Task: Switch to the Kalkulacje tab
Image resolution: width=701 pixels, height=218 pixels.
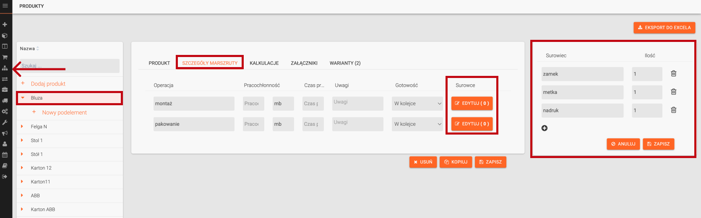Action: point(264,63)
